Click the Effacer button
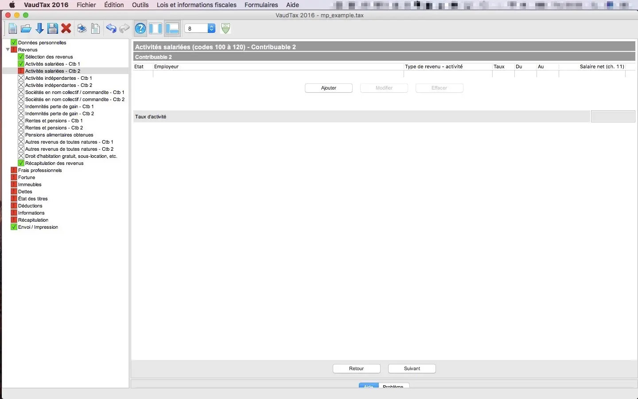638x399 pixels. click(440, 88)
